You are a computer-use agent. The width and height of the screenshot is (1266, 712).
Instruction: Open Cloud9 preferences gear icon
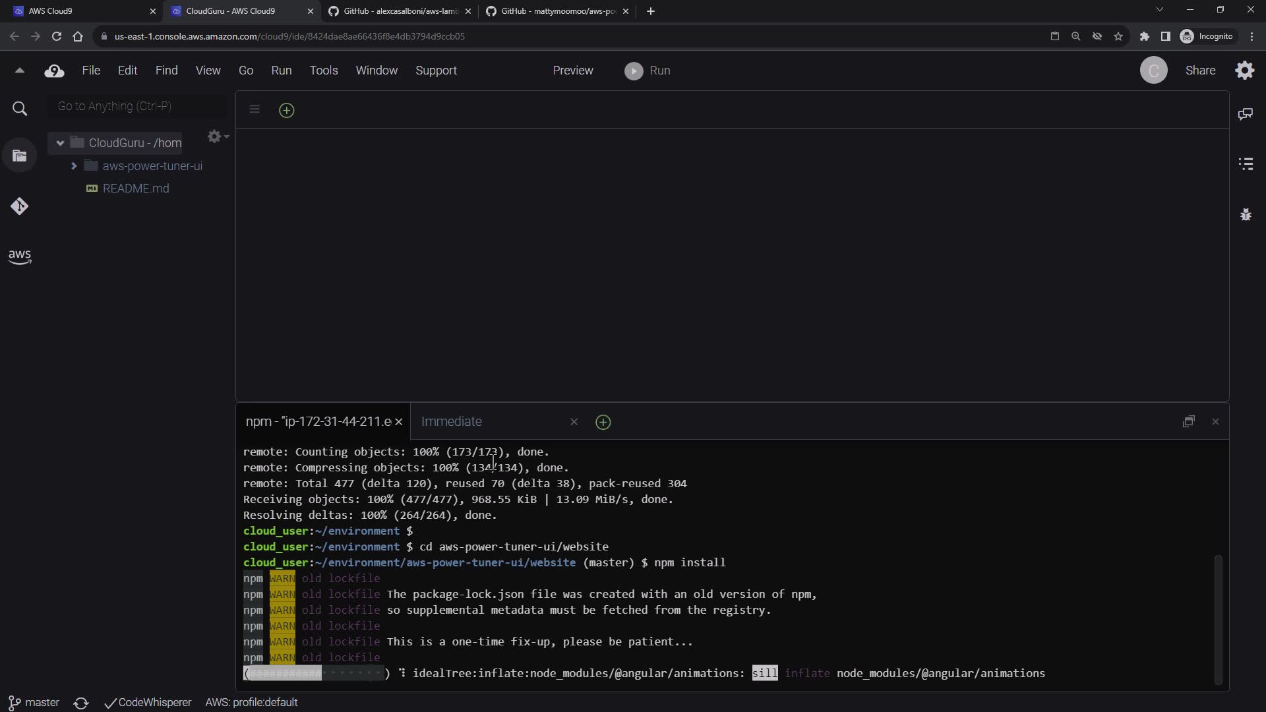[1244, 71]
